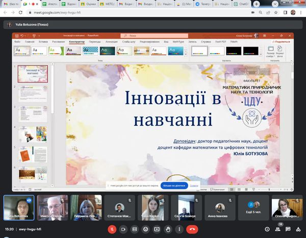This screenshot has height=238, width=306.
Task: Open the emoji reactions button
Action: tap(145, 229)
